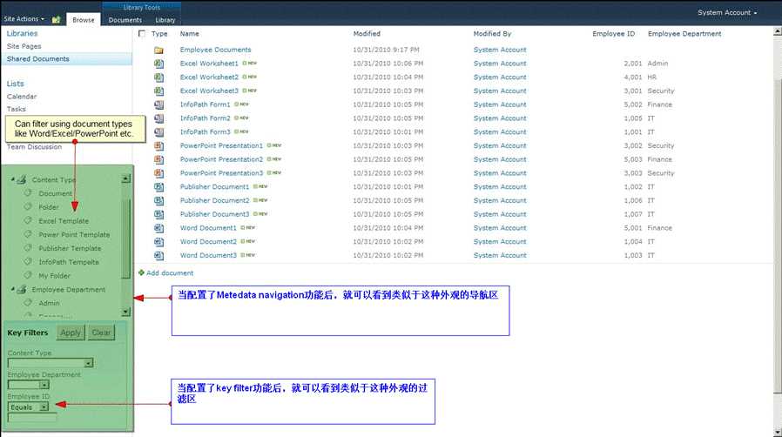This screenshot has height=437, width=782.
Task: Apply the key filters
Action: click(71, 333)
